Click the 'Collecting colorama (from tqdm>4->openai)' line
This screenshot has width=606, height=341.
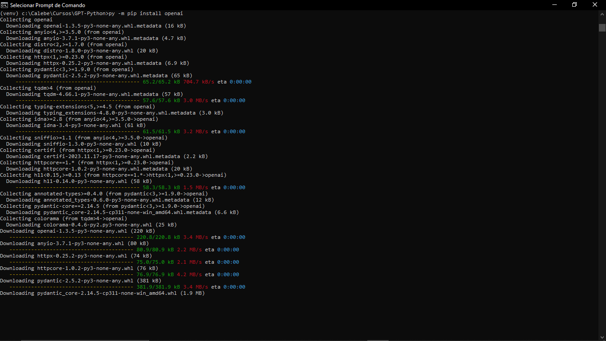(x=63, y=218)
